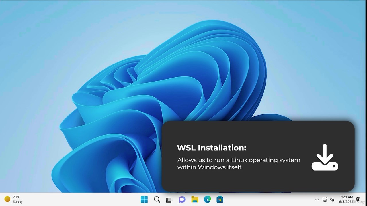This screenshot has height=206, width=367.
Task: Expand hidden system tray icons chevron
Action: [x=317, y=199]
